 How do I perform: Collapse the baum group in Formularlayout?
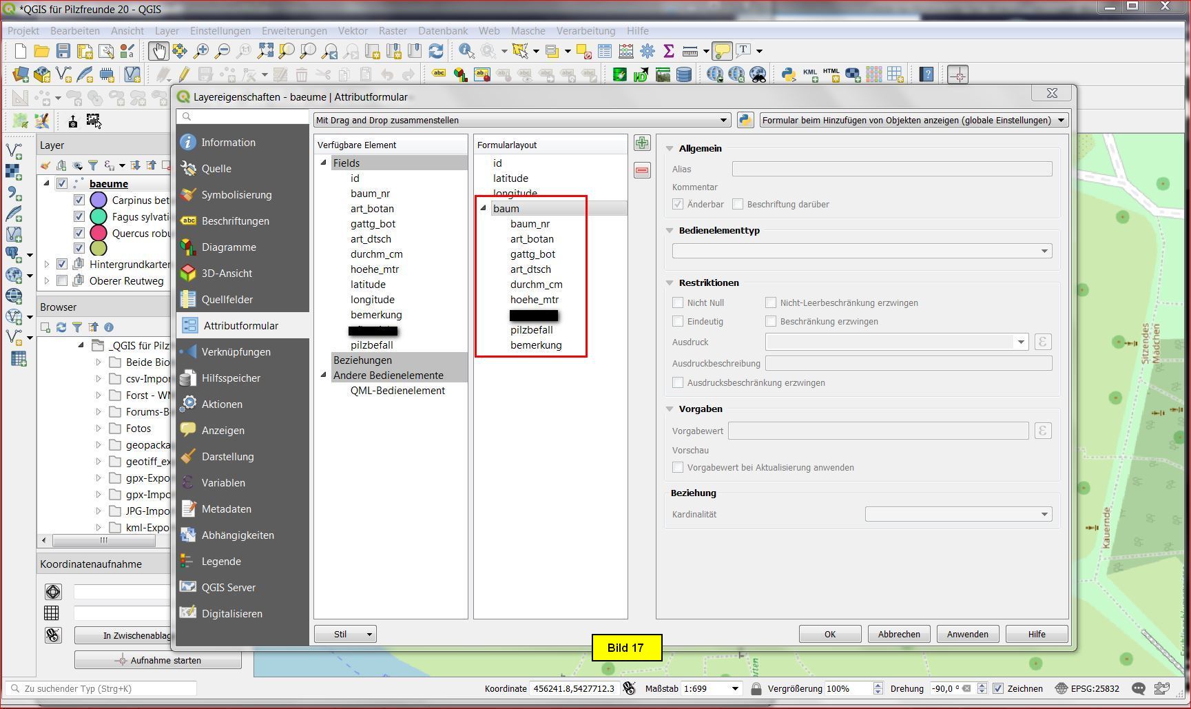click(483, 208)
